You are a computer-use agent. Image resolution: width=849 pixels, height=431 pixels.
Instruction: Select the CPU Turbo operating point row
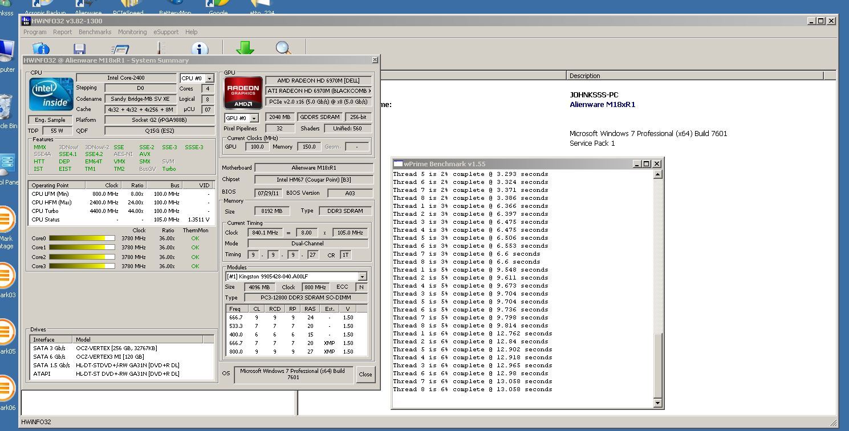click(121, 211)
